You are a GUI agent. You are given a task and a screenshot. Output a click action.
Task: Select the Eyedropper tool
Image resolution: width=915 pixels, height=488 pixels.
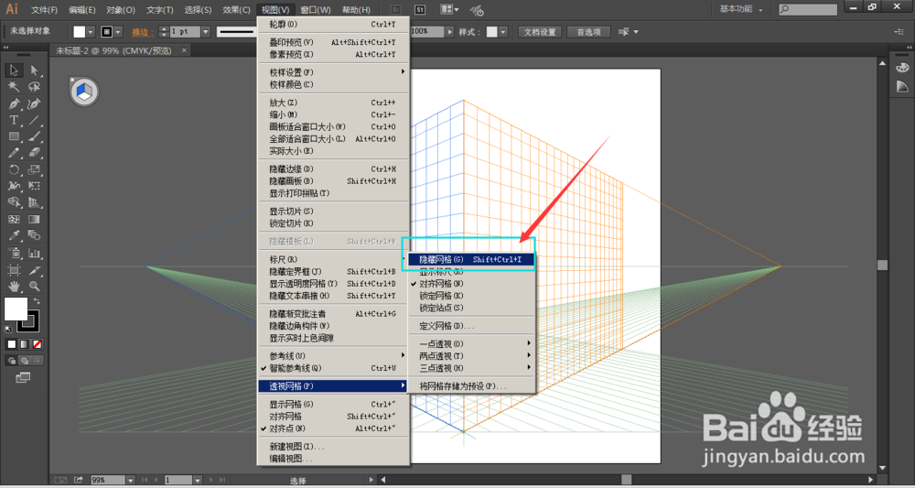tap(14, 236)
